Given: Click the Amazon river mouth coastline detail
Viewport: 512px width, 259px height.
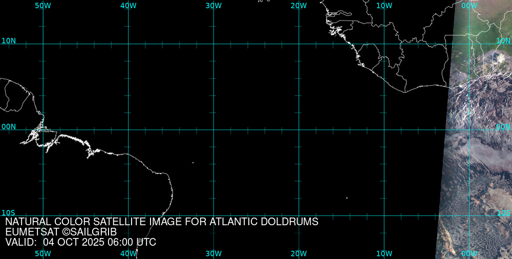Looking at the screenshot, I should pyautogui.click(x=38, y=134).
